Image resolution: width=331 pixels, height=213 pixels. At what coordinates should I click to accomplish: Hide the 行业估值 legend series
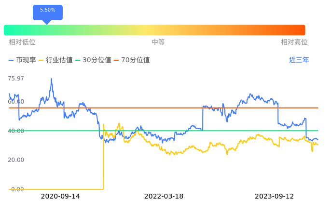pyautogui.click(x=55, y=60)
